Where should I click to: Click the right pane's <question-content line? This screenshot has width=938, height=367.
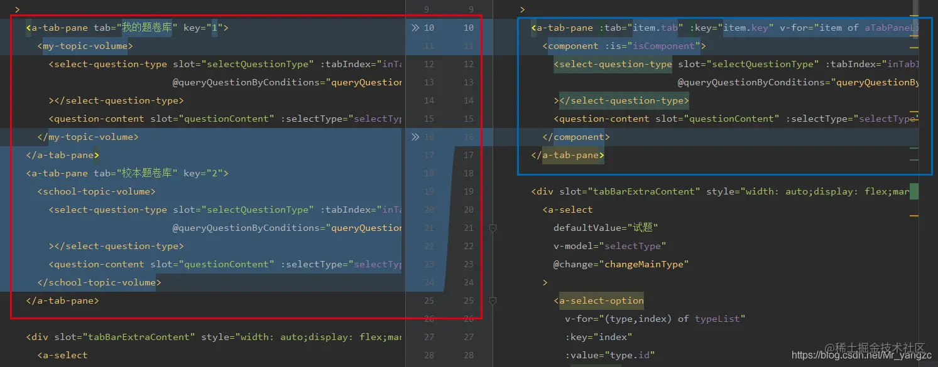click(736, 119)
